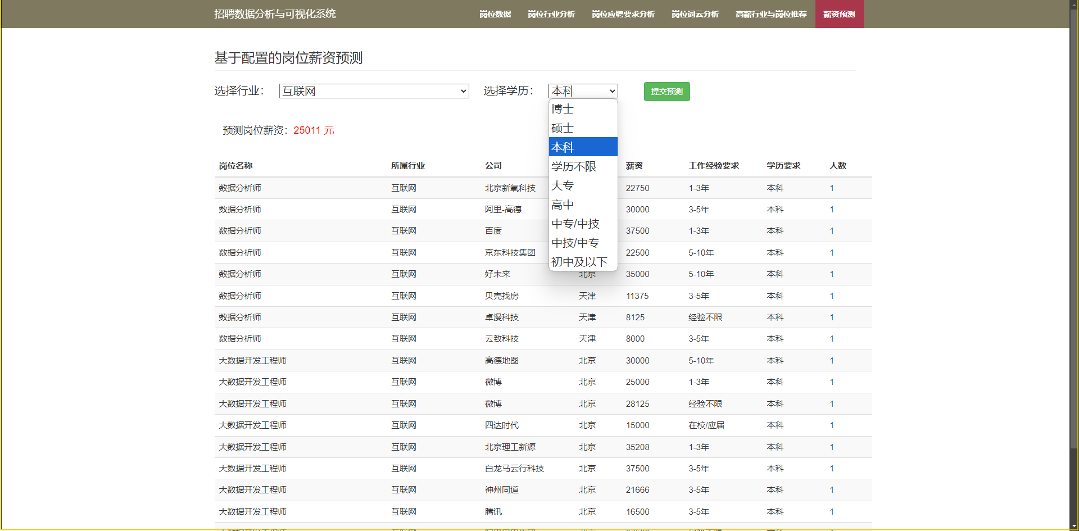The height and width of the screenshot is (531, 1079).
Task: Choose 中专/中技 from the list
Action: [x=583, y=224]
